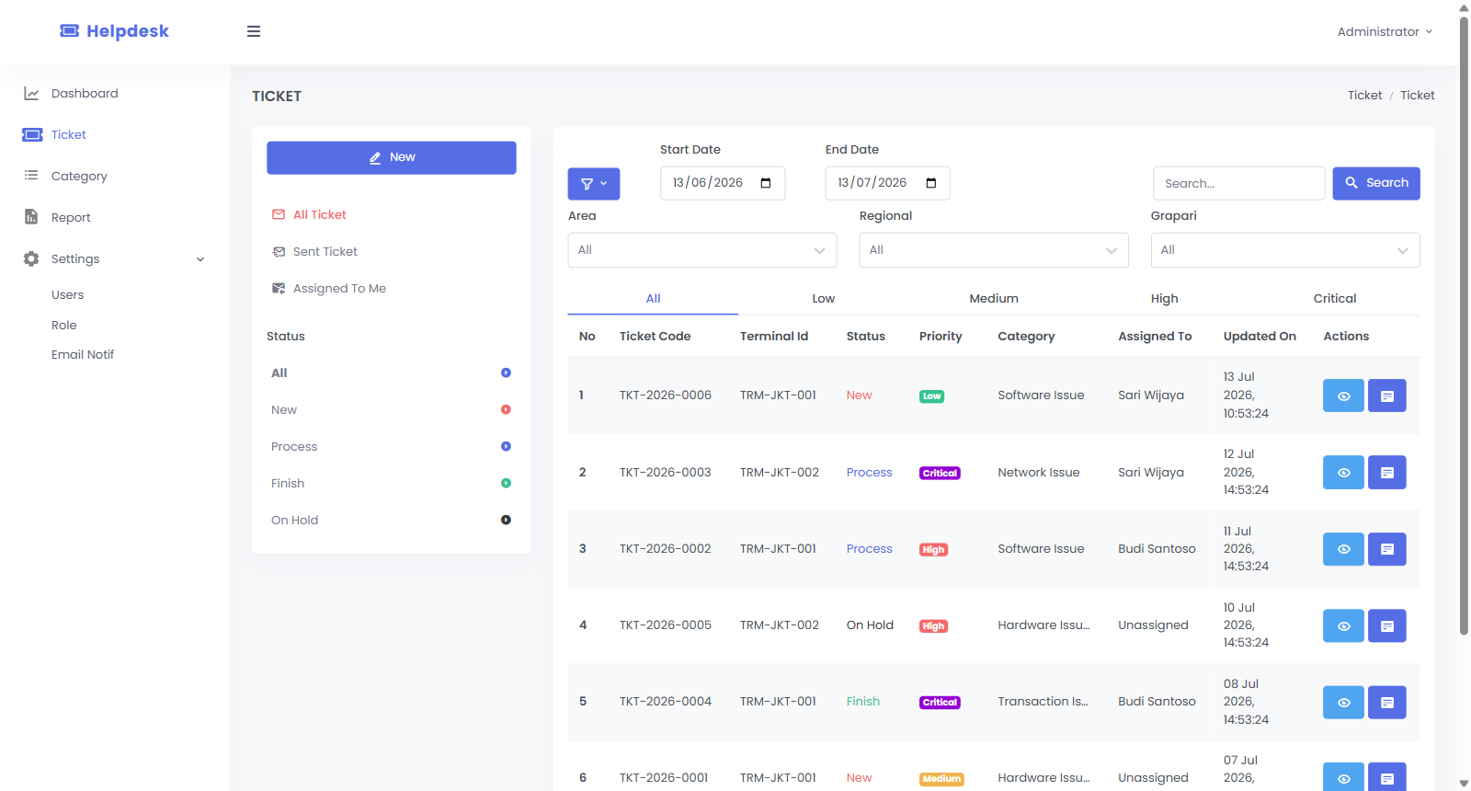Filter status by On Hold
Screen dimensions: 1471x791
(x=391, y=520)
